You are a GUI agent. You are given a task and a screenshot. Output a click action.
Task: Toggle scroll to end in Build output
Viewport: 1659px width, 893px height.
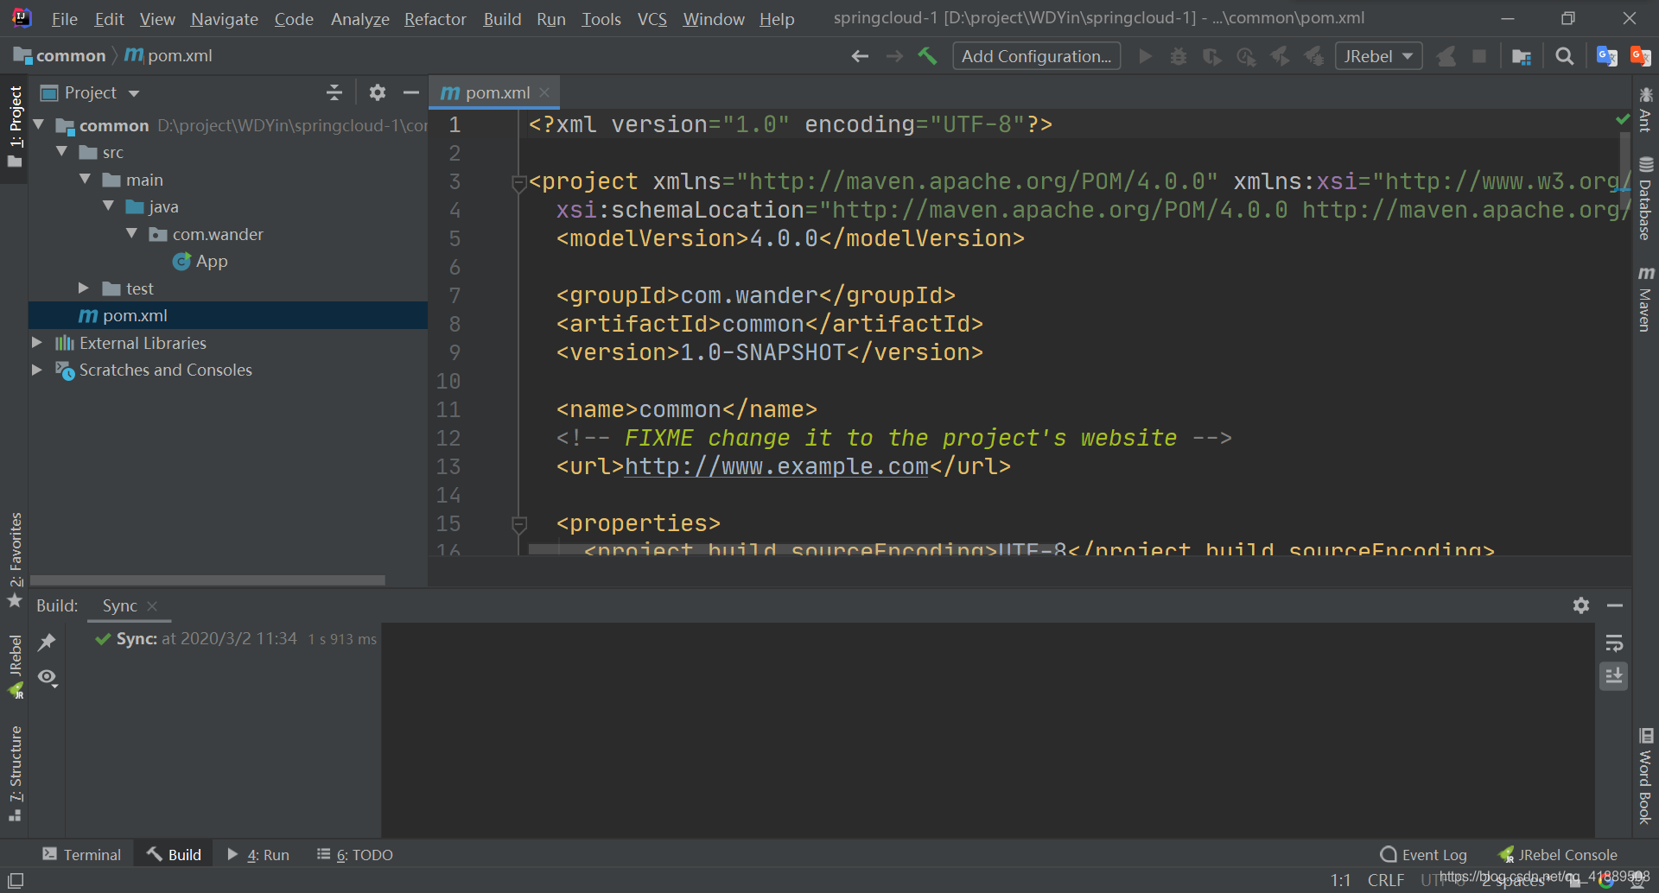pyautogui.click(x=1614, y=676)
